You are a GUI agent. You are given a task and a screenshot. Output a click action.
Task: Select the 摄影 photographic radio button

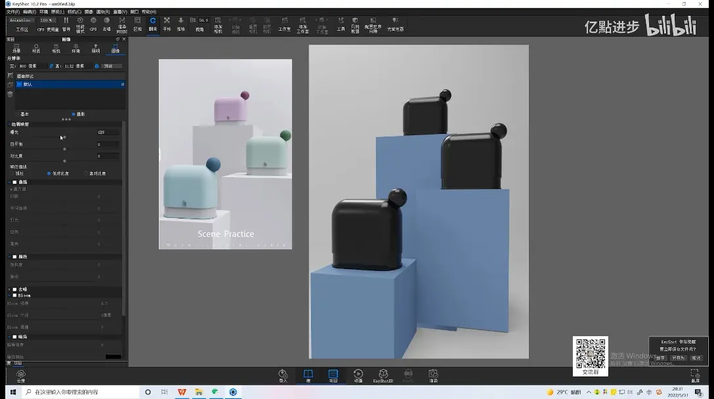tap(73, 114)
